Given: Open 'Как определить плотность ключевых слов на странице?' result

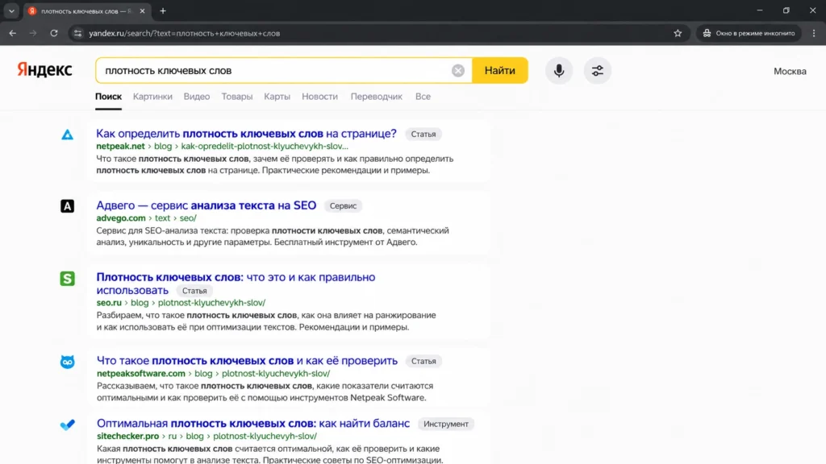Looking at the screenshot, I should [246, 134].
